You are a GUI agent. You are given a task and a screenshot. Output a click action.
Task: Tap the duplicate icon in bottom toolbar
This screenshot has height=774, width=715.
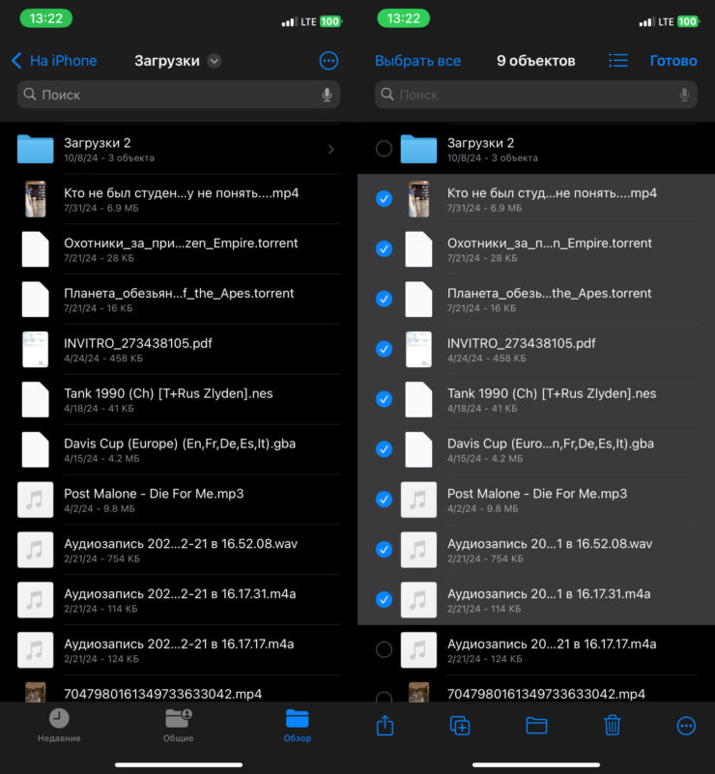tap(460, 726)
